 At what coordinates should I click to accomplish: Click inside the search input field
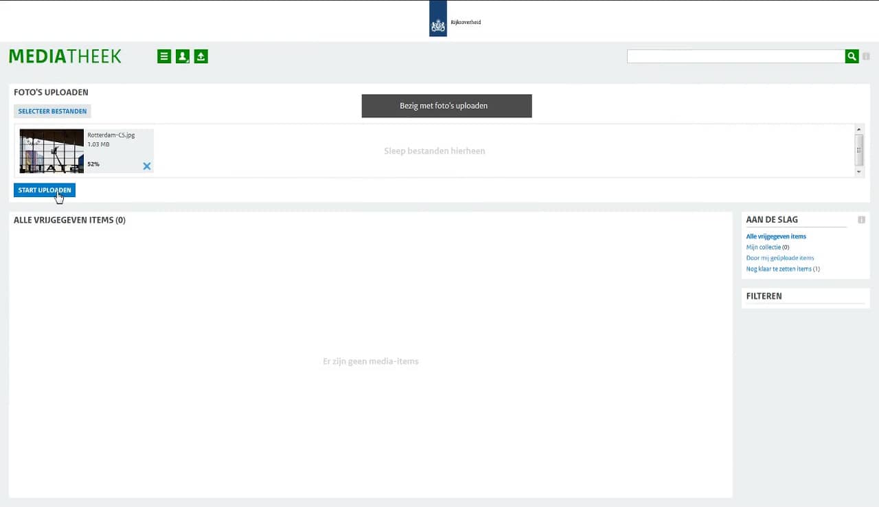pos(735,56)
